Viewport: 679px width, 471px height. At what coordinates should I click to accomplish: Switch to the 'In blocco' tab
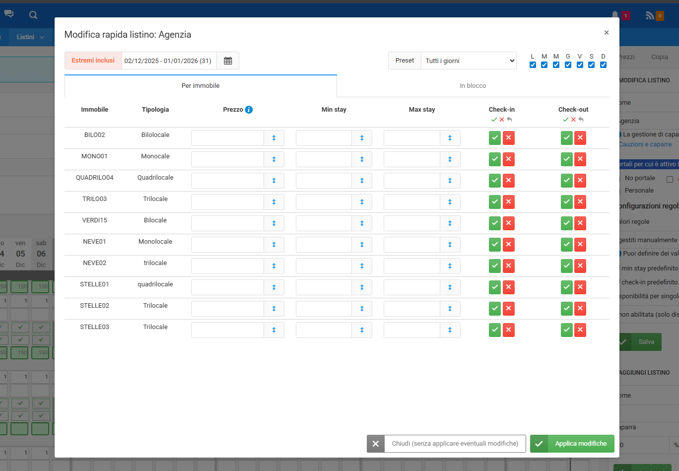(473, 86)
